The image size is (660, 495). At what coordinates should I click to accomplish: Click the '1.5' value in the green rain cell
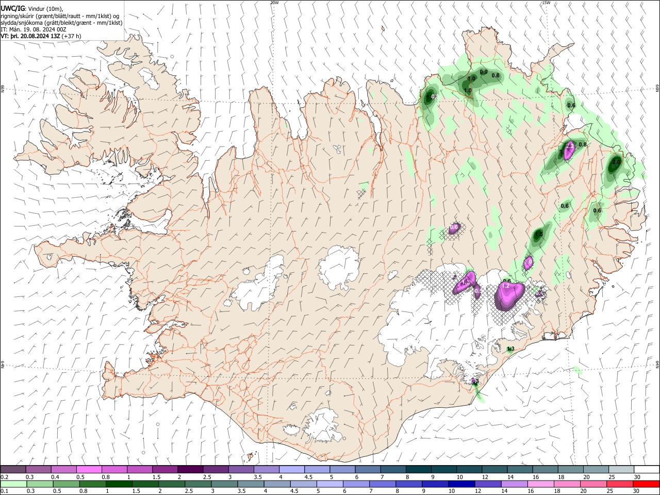tap(539, 234)
